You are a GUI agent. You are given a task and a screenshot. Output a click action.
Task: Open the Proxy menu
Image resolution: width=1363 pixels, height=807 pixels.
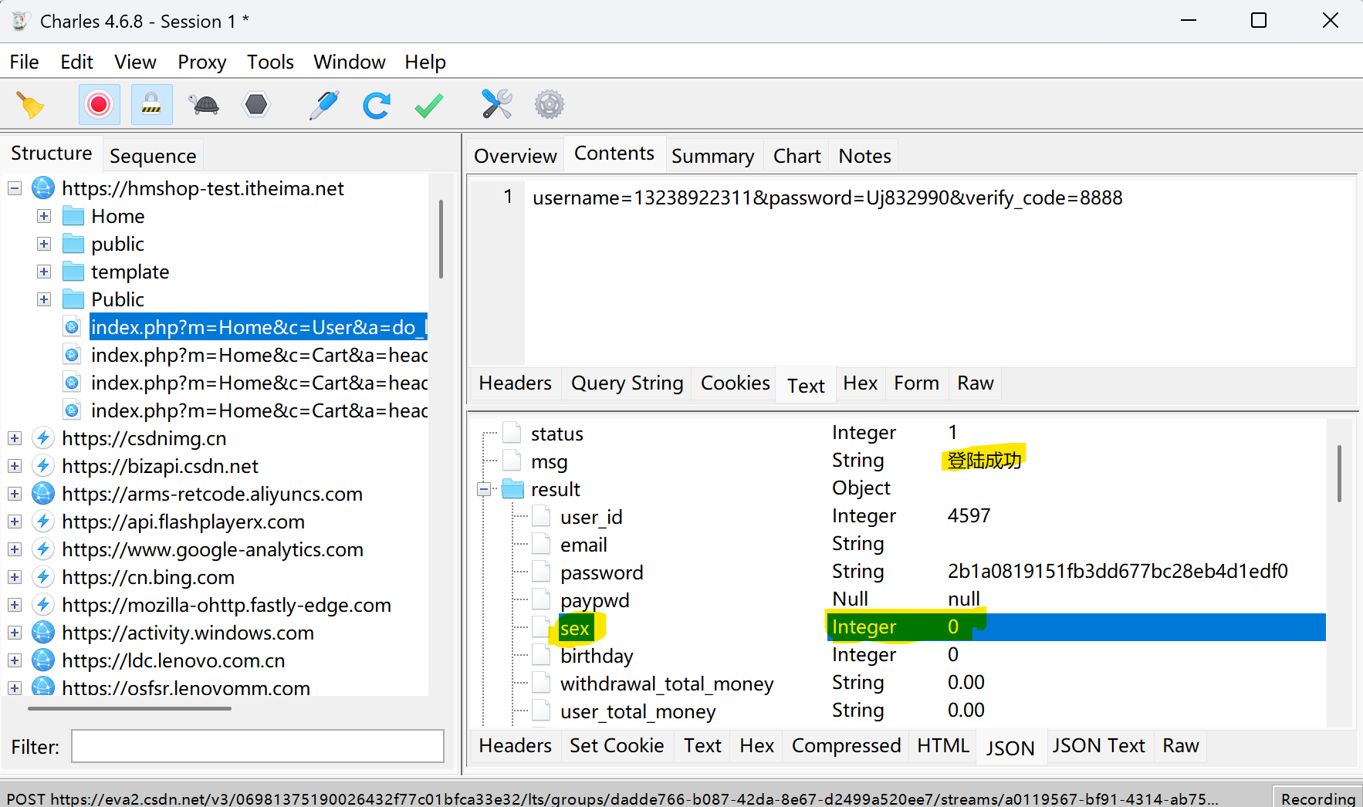201,62
